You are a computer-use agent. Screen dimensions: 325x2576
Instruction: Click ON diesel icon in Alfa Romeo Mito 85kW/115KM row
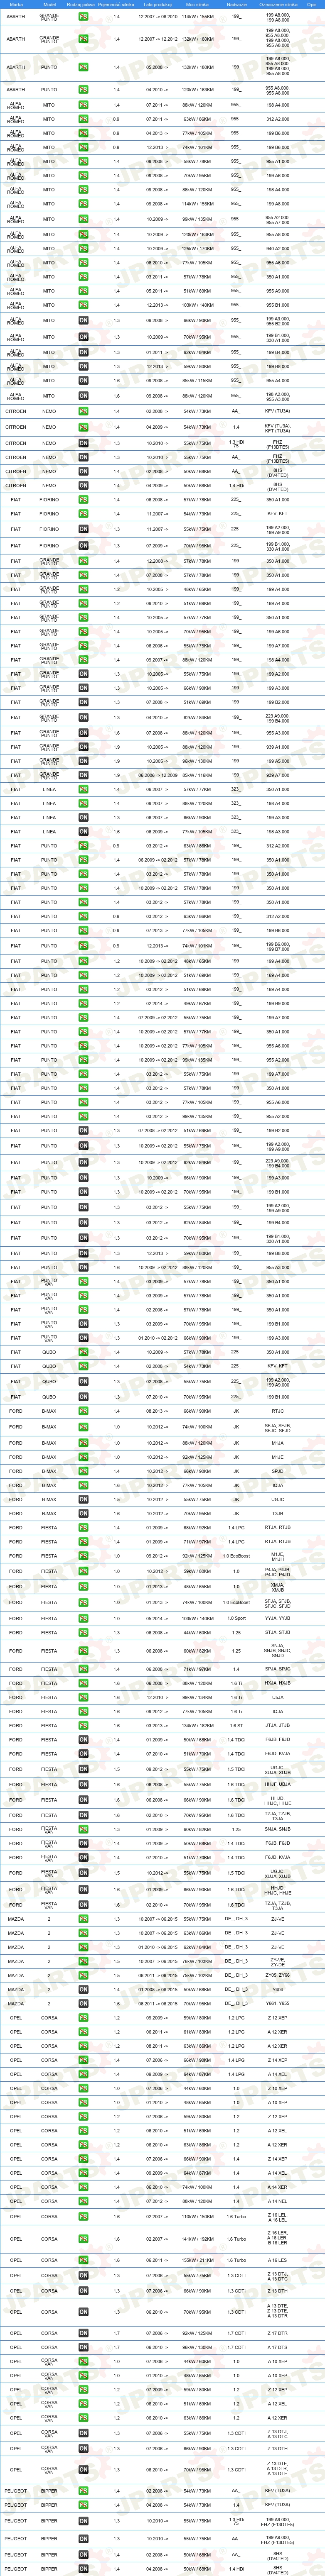(x=84, y=380)
